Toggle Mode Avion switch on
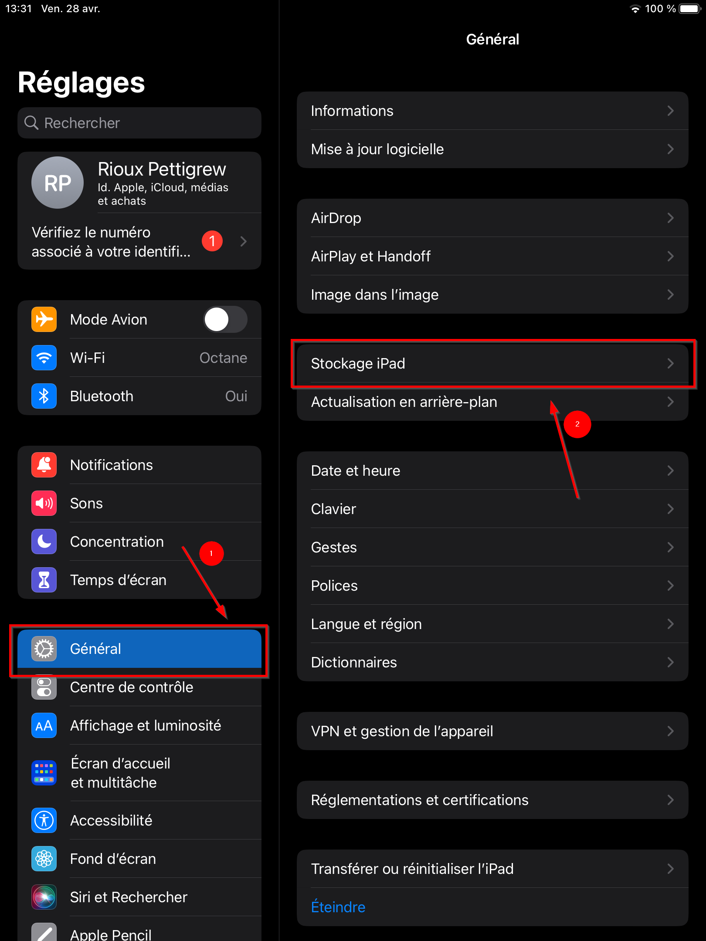The height and width of the screenshot is (941, 706). (225, 319)
